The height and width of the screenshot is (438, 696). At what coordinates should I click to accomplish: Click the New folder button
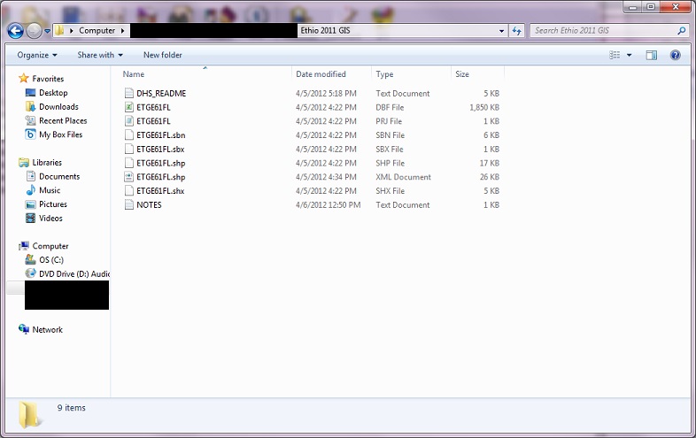click(x=162, y=55)
